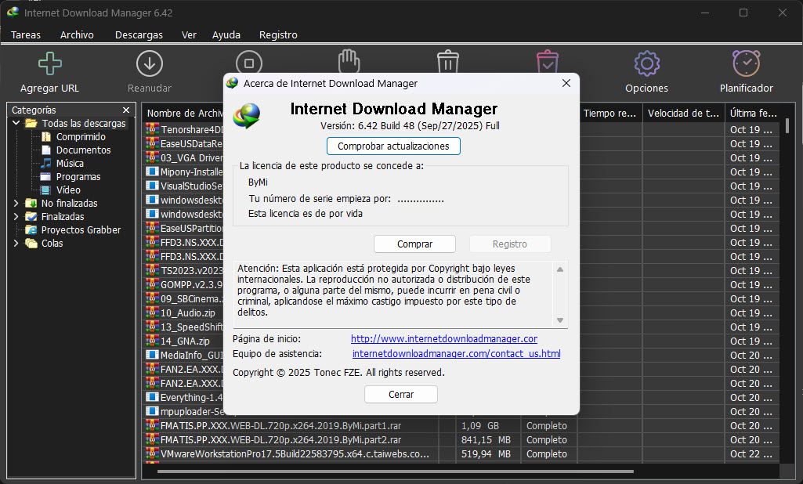This screenshot has width=803, height=484.
Task: Close the Categorías panel
Action: [126, 110]
